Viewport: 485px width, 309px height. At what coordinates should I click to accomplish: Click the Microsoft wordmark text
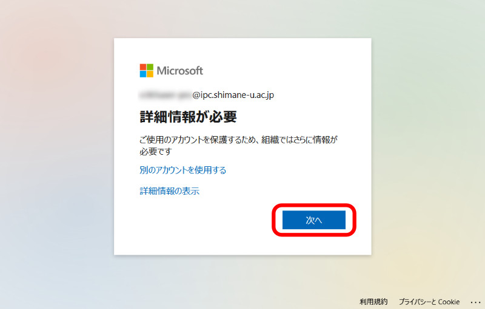(x=179, y=71)
